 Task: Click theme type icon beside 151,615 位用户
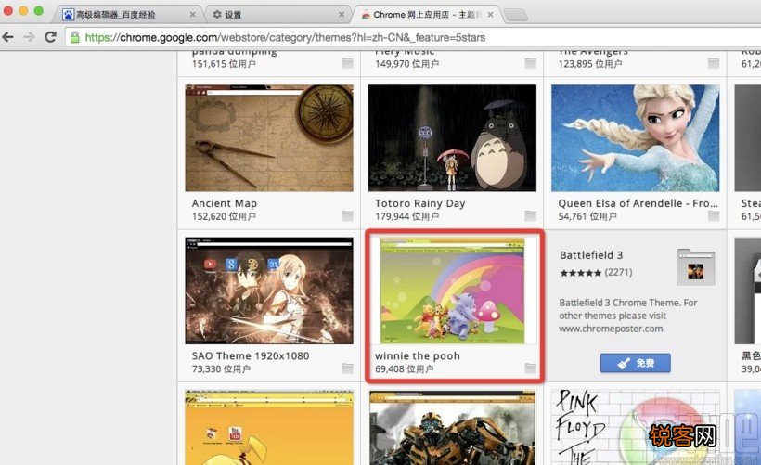[347, 63]
